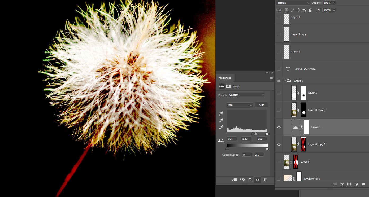Show Layer 2 copy visibility
369x197 pixels.
click(279, 34)
